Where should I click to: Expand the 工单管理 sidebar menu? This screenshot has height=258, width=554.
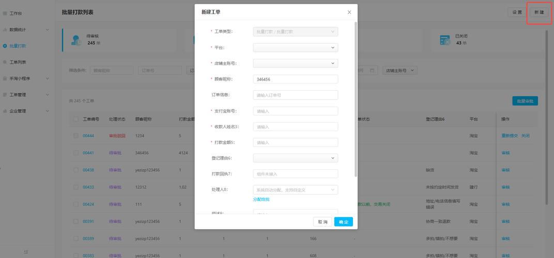(48, 95)
